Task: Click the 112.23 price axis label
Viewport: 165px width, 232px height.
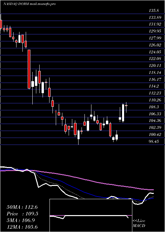Action: pyautogui.click(x=155, y=93)
